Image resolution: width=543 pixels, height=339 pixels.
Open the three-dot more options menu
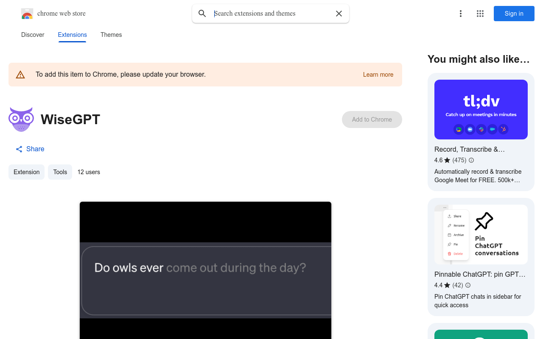coord(461,14)
